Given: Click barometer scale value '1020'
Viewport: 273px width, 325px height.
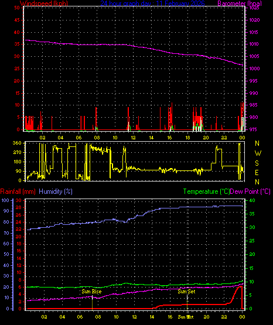Looking at the screenshot, I should click(x=254, y=20).
